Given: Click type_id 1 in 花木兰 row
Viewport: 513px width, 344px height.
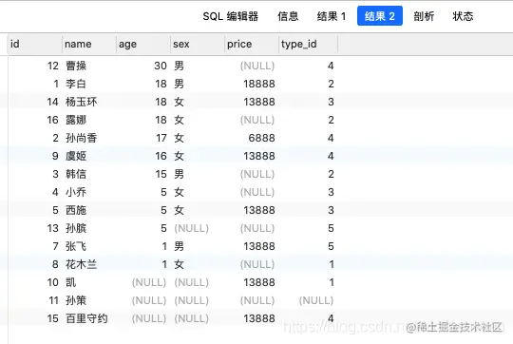Looking at the screenshot, I should [x=332, y=264].
